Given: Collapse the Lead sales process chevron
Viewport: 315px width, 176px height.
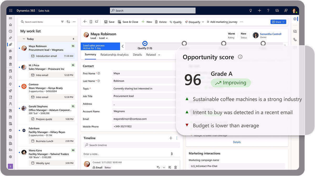Looking at the screenshot, I should click(123, 46).
